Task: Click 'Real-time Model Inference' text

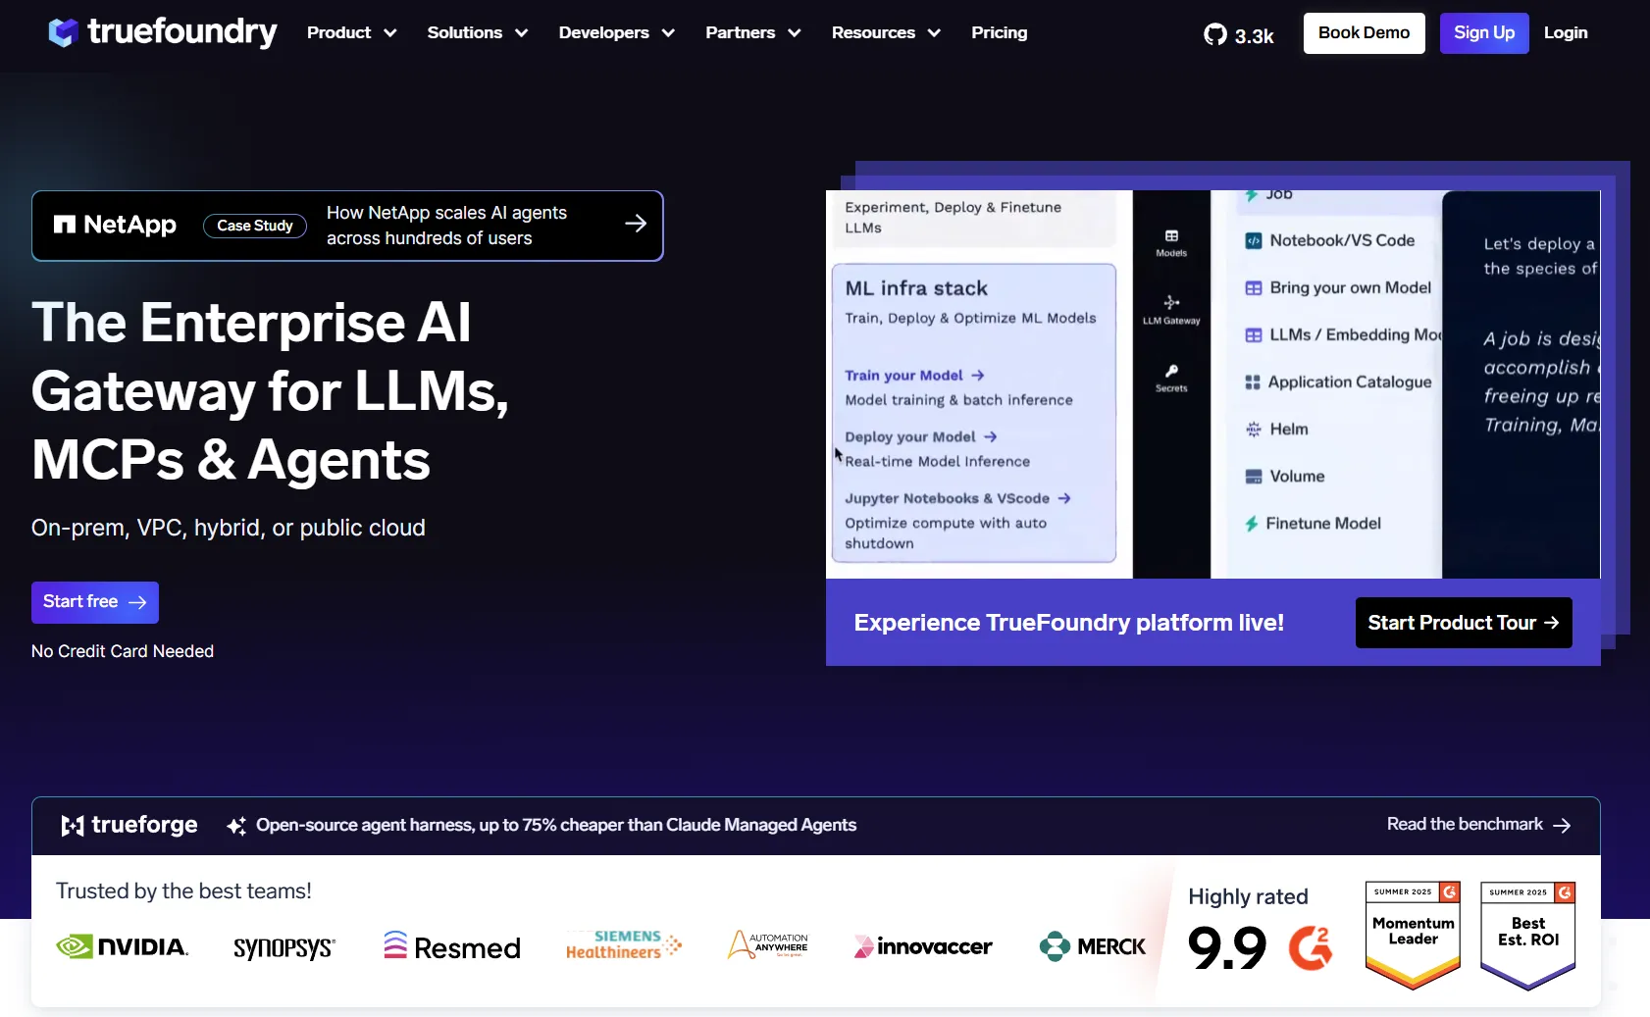Action: click(938, 462)
